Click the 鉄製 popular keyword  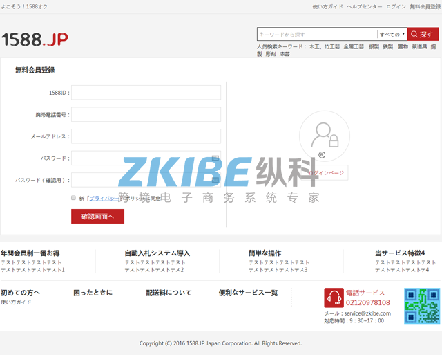(x=388, y=46)
